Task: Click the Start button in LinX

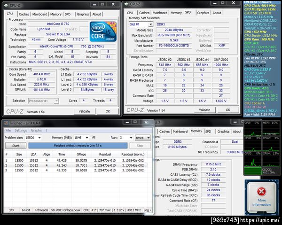Action: 16,146
